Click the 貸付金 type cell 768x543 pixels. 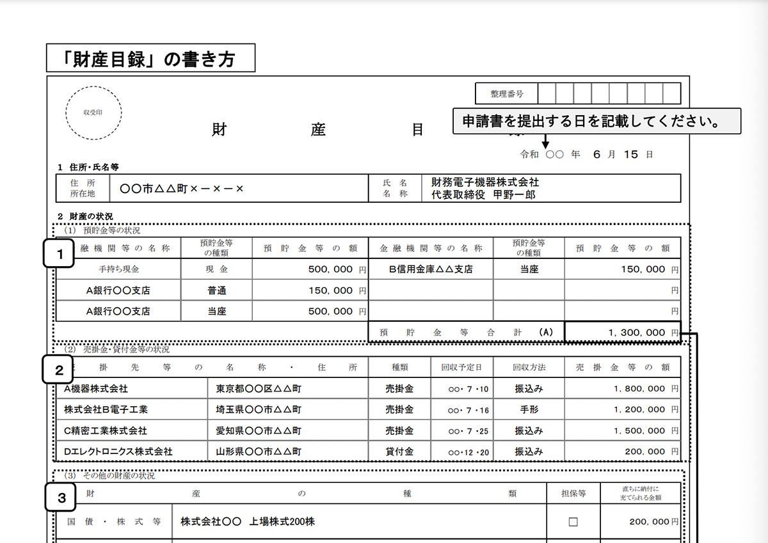(400, 452)
